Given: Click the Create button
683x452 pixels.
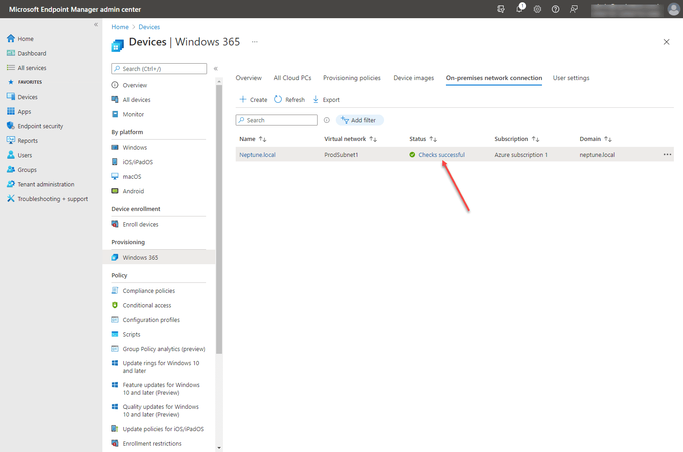Looking at the screenshot, I should [253, 100].
